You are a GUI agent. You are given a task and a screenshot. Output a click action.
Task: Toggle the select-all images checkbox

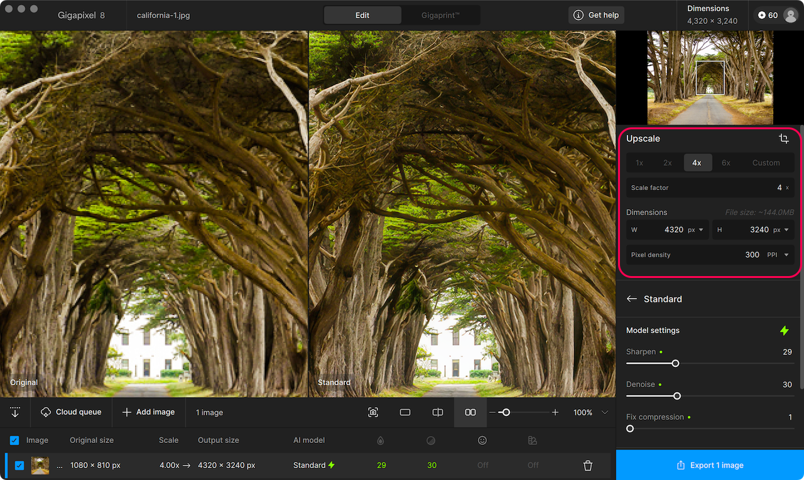coord(14,440)
